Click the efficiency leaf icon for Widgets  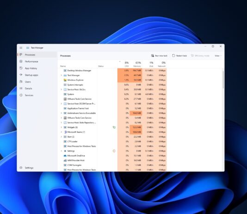(x=114, y=127)
